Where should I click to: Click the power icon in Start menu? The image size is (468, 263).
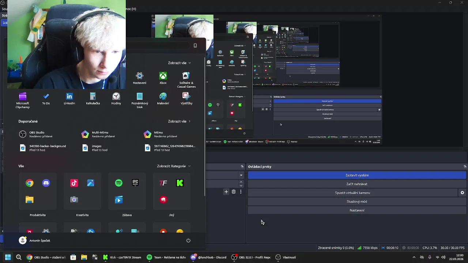(x=188, y=240)
